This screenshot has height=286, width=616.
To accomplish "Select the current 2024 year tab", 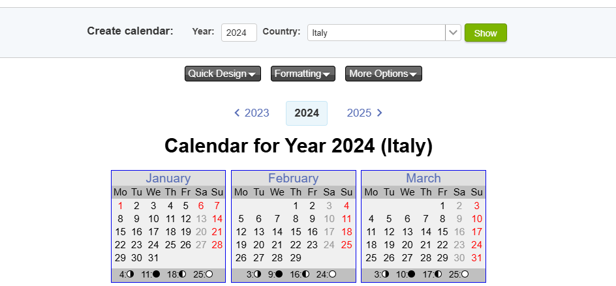I will (x=307, y=113).
